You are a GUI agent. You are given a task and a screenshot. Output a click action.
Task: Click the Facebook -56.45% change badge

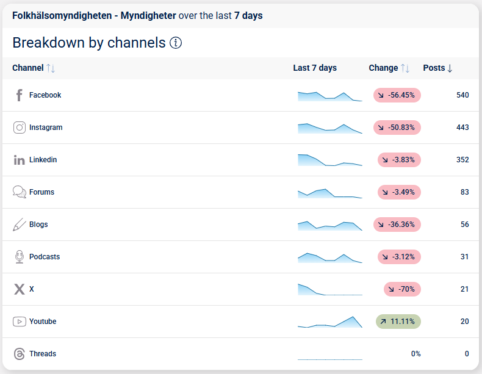click(x=397, y=95)
